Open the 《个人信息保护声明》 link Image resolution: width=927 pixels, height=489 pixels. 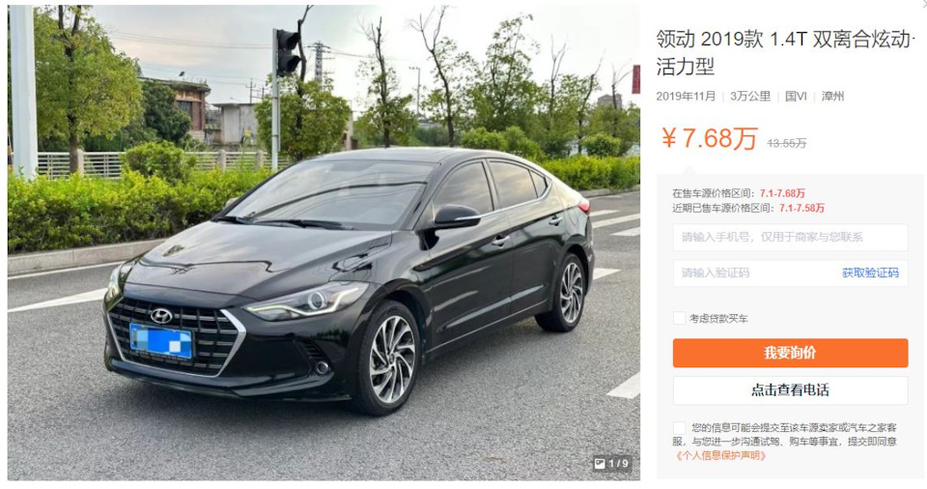[x=720, y=456]
